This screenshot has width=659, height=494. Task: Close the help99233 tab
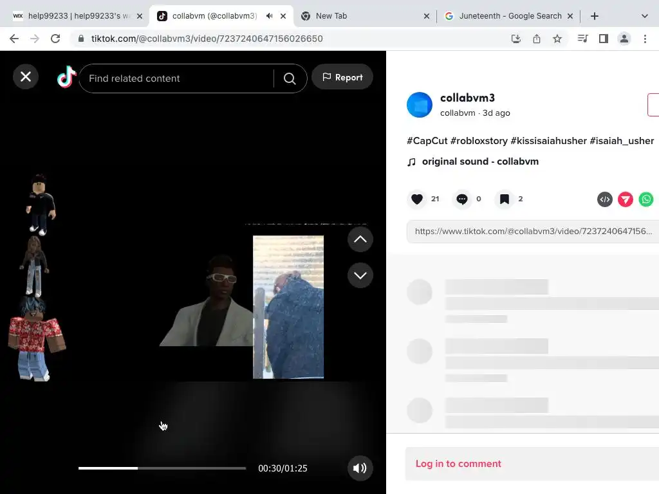[140, 16]
